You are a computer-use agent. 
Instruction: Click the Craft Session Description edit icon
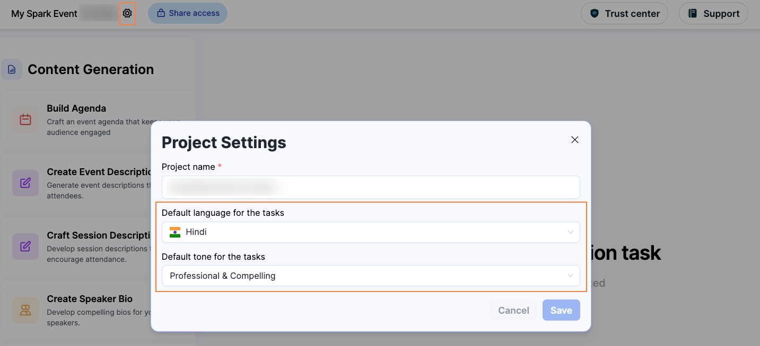[x=25, y=247]
